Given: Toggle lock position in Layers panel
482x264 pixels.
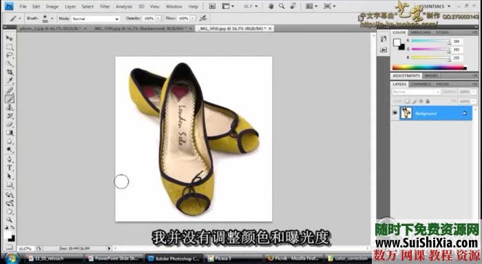Looking at the screenshot, I should coord(421,101).
